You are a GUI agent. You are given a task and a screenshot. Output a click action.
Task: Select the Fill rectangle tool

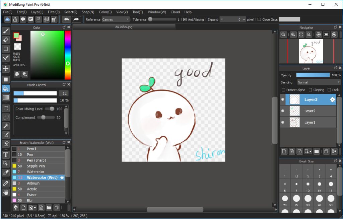[x=6, y=80]
